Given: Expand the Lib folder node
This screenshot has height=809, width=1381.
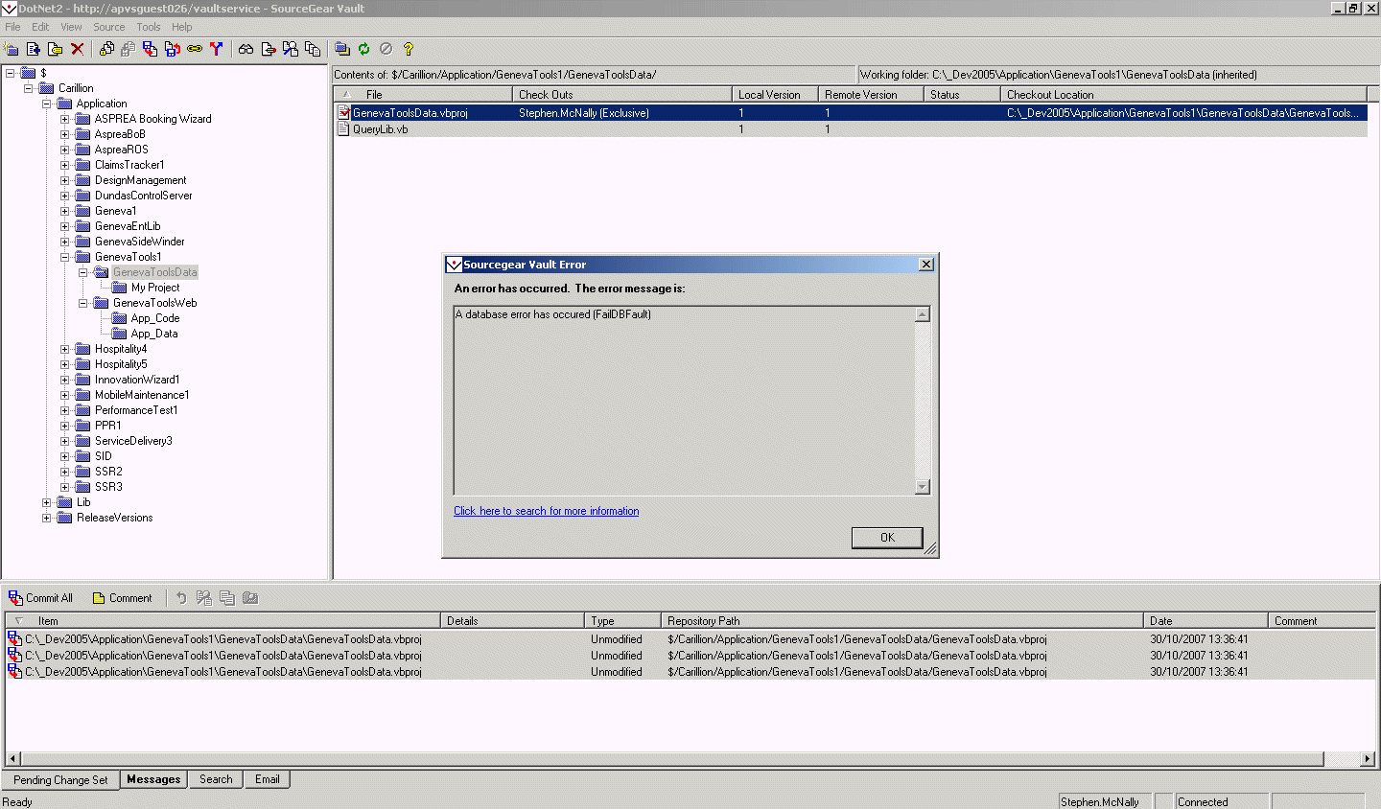Looking at the screenshot, I should [47, 502].
